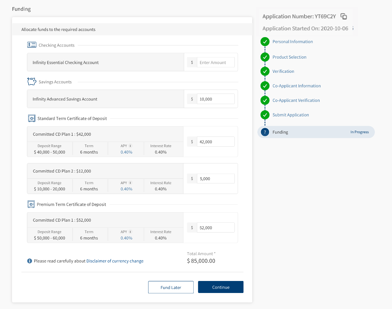This screenshot has width=392, height=309.
Task: Open the Product Selection step
Action: [289, 57]
